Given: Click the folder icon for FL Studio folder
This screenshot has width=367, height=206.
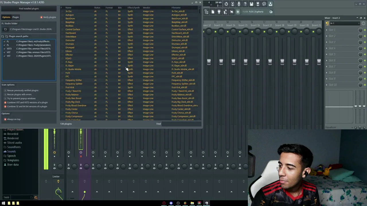Looking at the screenshot, I should [x=5, y=29].
